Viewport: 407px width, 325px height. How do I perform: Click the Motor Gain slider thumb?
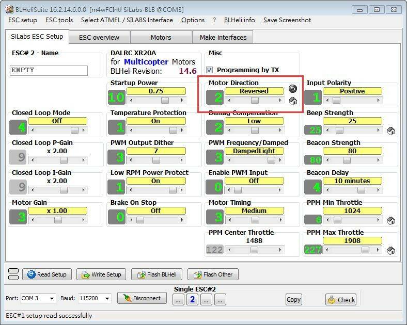click(58, 220)
